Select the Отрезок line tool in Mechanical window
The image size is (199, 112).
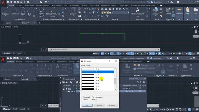click(5, 11)
